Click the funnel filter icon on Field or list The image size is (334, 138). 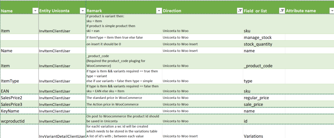tap(282, 11)
